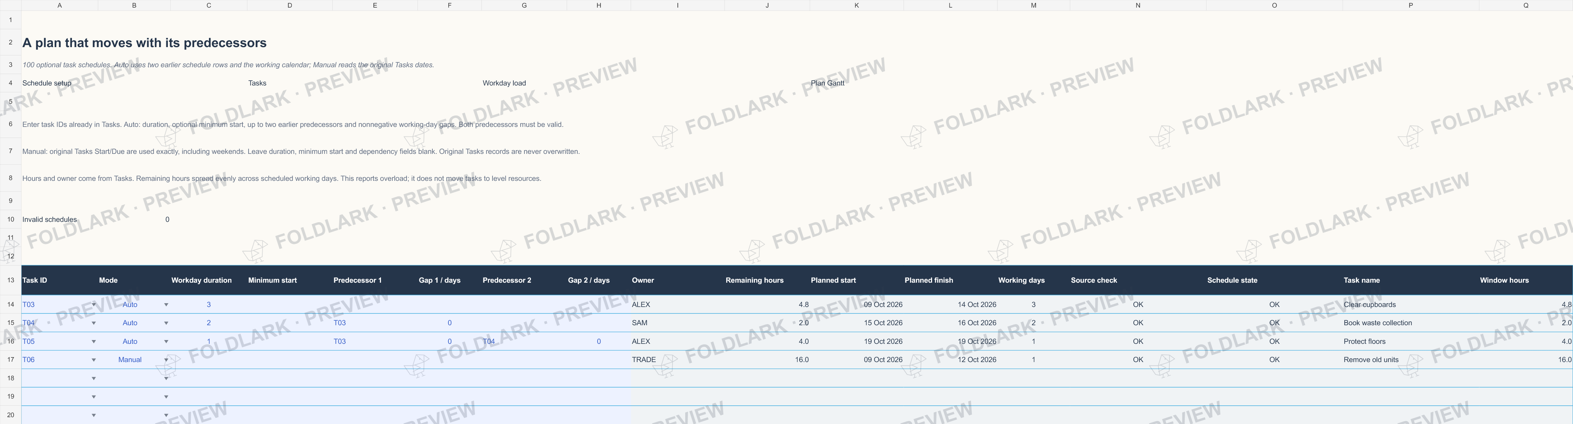Viewport: 1573px width, 424px height.
Task: Open Mode dropdown arrow in T03 row
Action: 166,305
